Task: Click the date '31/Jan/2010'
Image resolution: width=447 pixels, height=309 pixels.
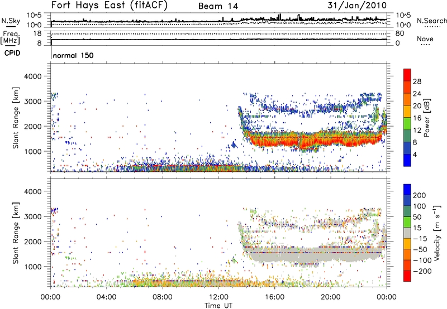Action: (357, 6)
